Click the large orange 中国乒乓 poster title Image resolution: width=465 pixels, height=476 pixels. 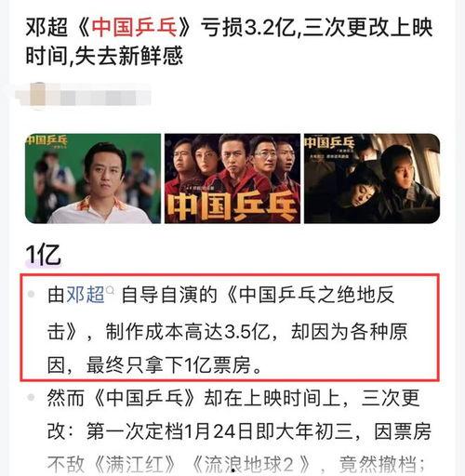232,205
